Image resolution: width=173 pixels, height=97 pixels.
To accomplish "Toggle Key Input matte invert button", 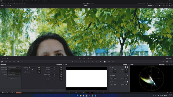I will pyautogui.click(x=126, y=67).
